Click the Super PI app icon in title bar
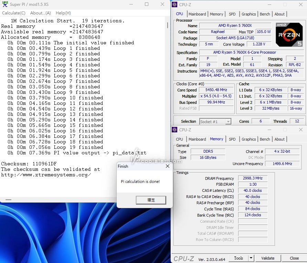 pos(5,4)
